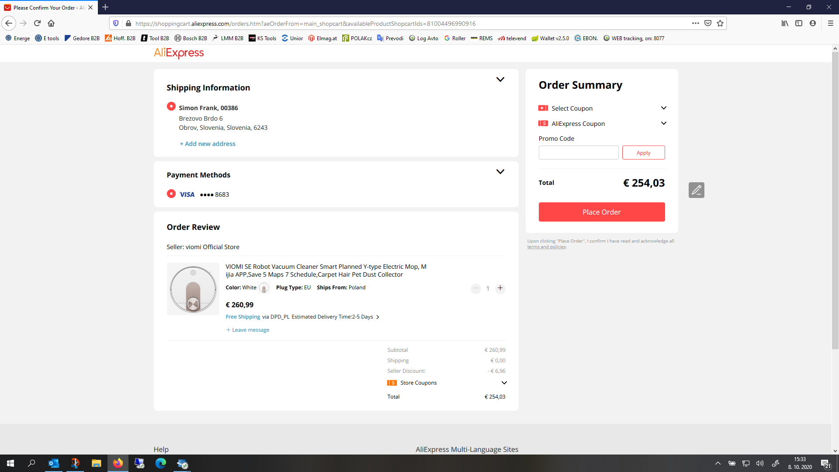Viewport: 839px width, 472px height.
Task: Expand the Select Coupon dropdown
Action: (x=663, y=108)
